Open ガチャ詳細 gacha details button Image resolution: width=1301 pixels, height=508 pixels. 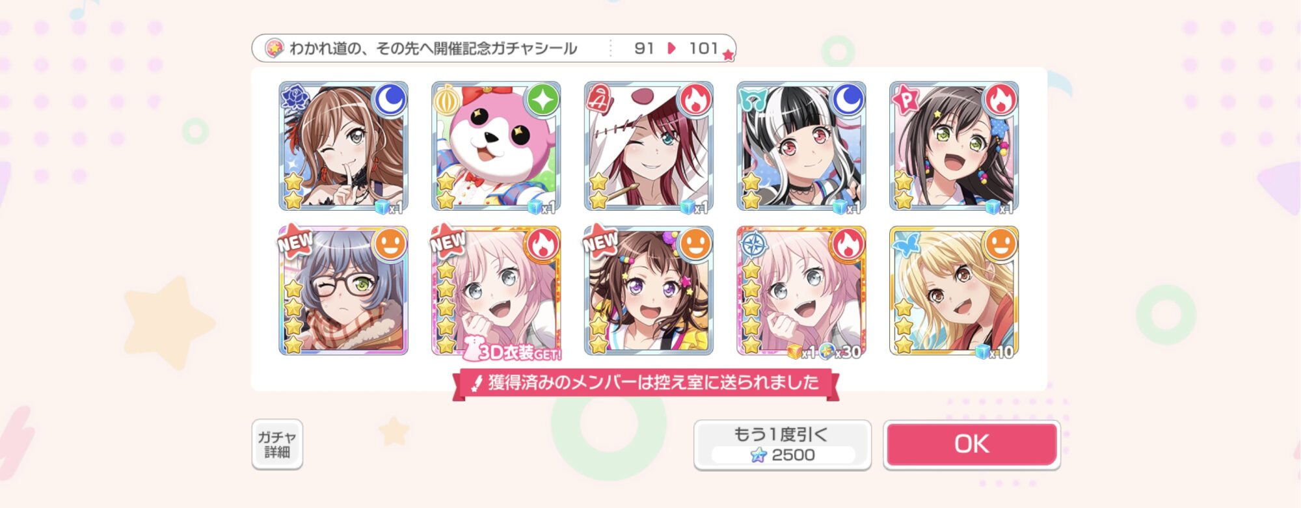pos(277,444)
